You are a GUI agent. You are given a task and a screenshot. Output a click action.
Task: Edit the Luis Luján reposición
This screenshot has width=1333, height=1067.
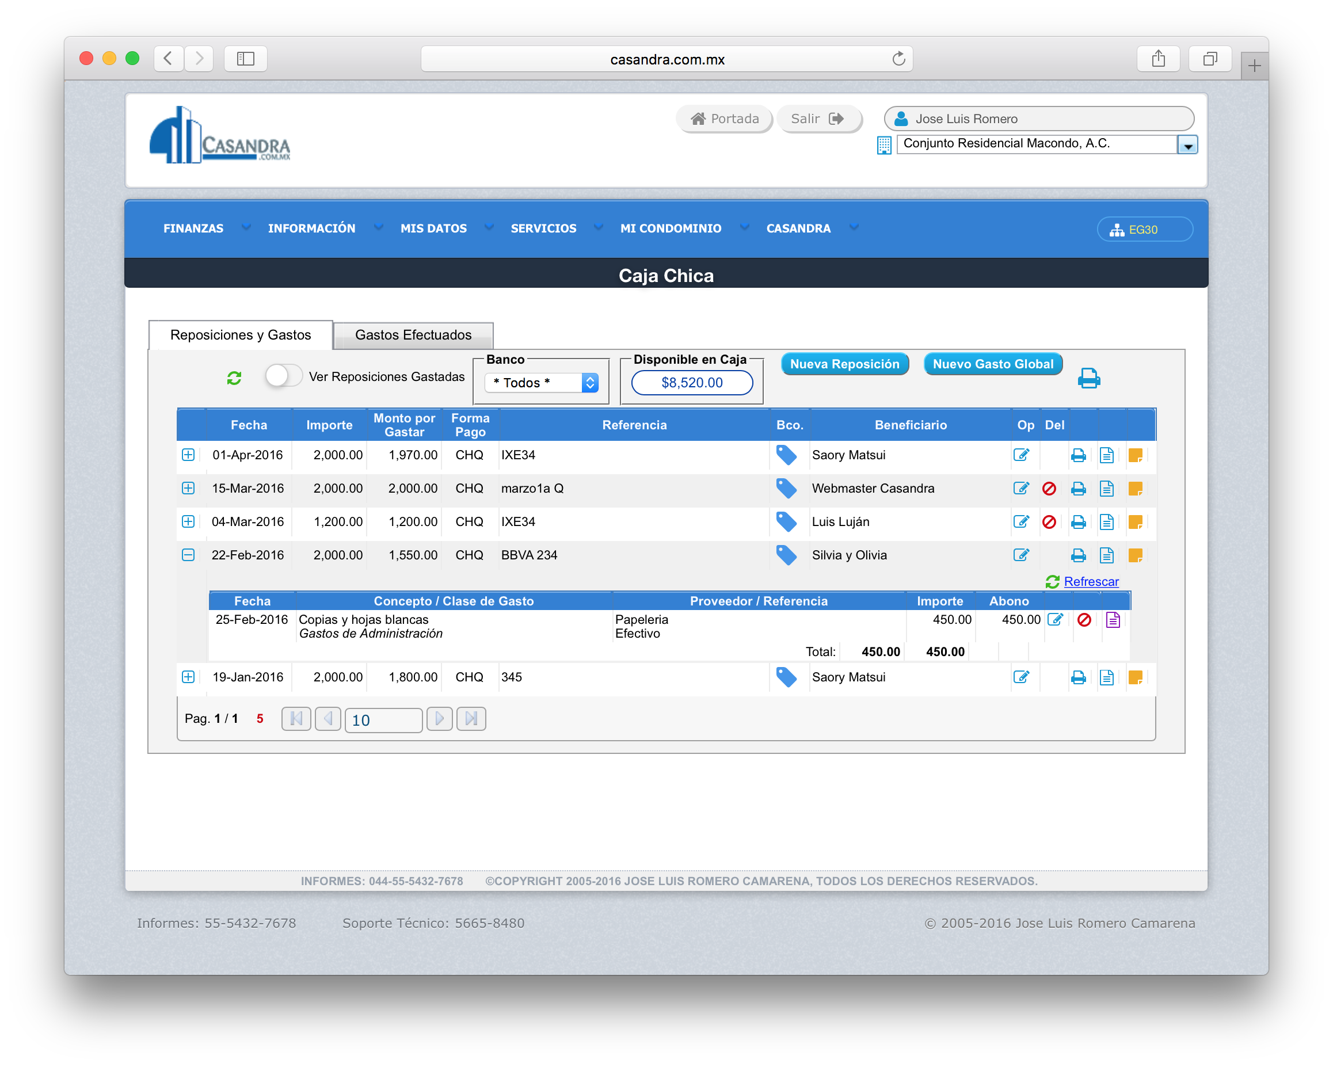[x=1022, y=522]
